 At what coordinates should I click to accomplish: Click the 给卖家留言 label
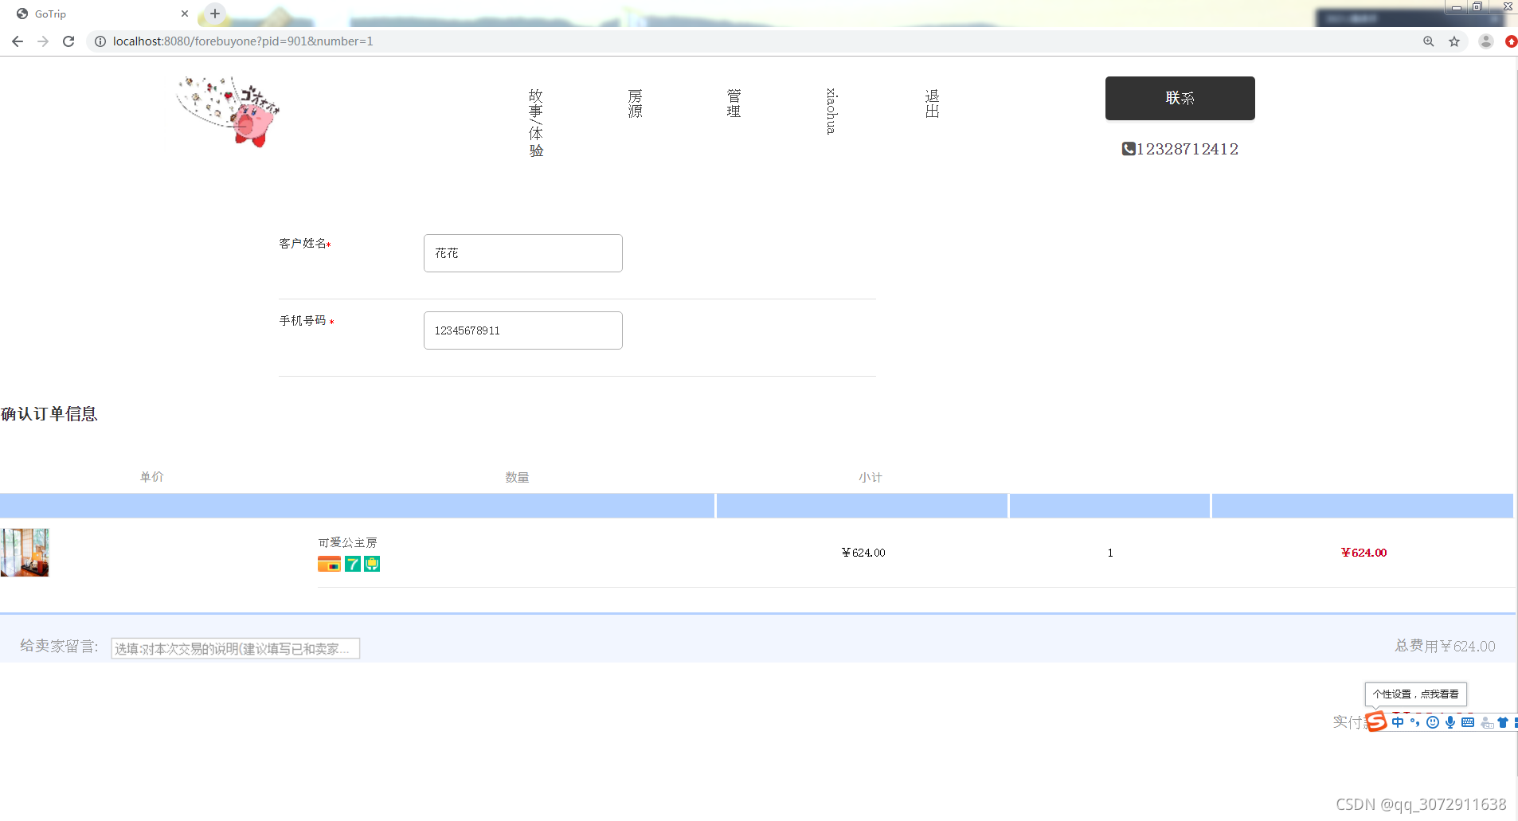click(x=59, y=646)
